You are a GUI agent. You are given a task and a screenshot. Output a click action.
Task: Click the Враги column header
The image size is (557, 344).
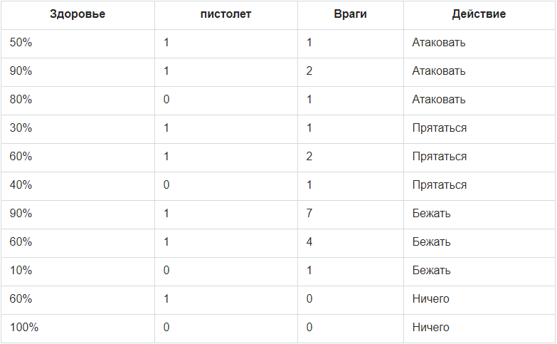350,14
